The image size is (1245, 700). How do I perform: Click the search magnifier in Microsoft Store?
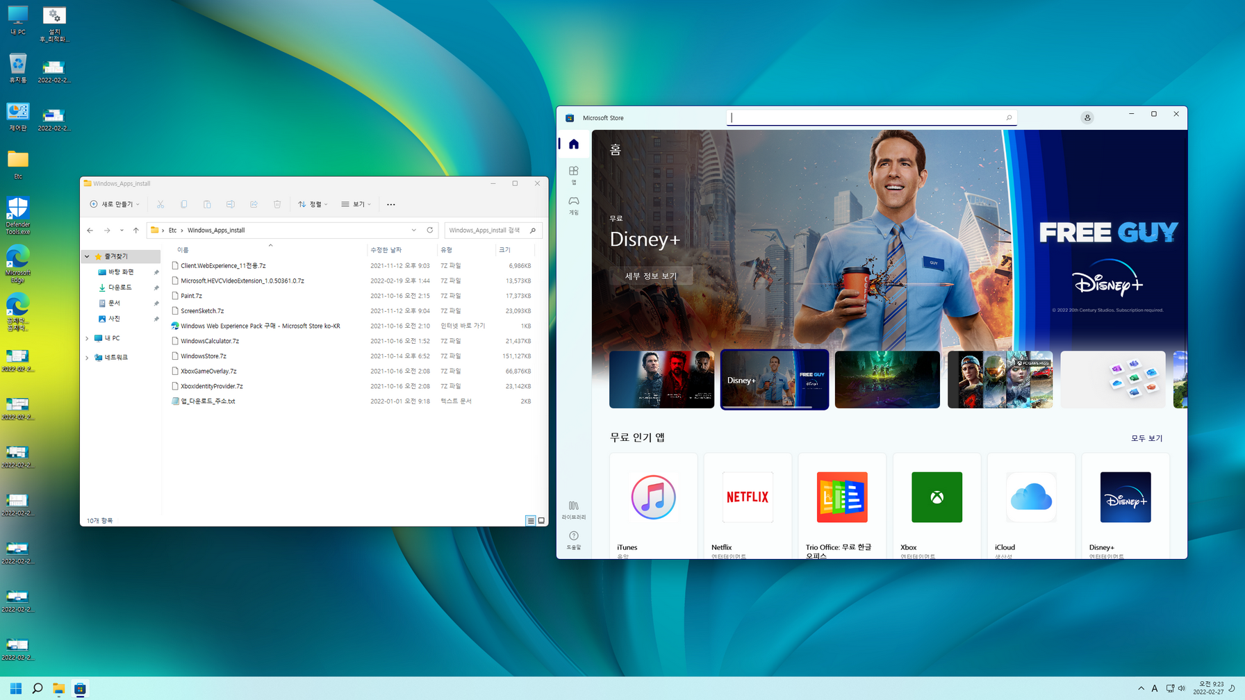click(1009, 117)
